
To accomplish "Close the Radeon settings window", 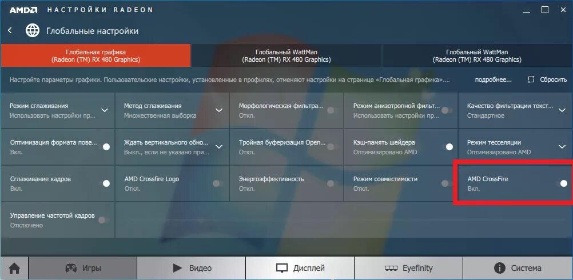I will [x=563, y=10].
